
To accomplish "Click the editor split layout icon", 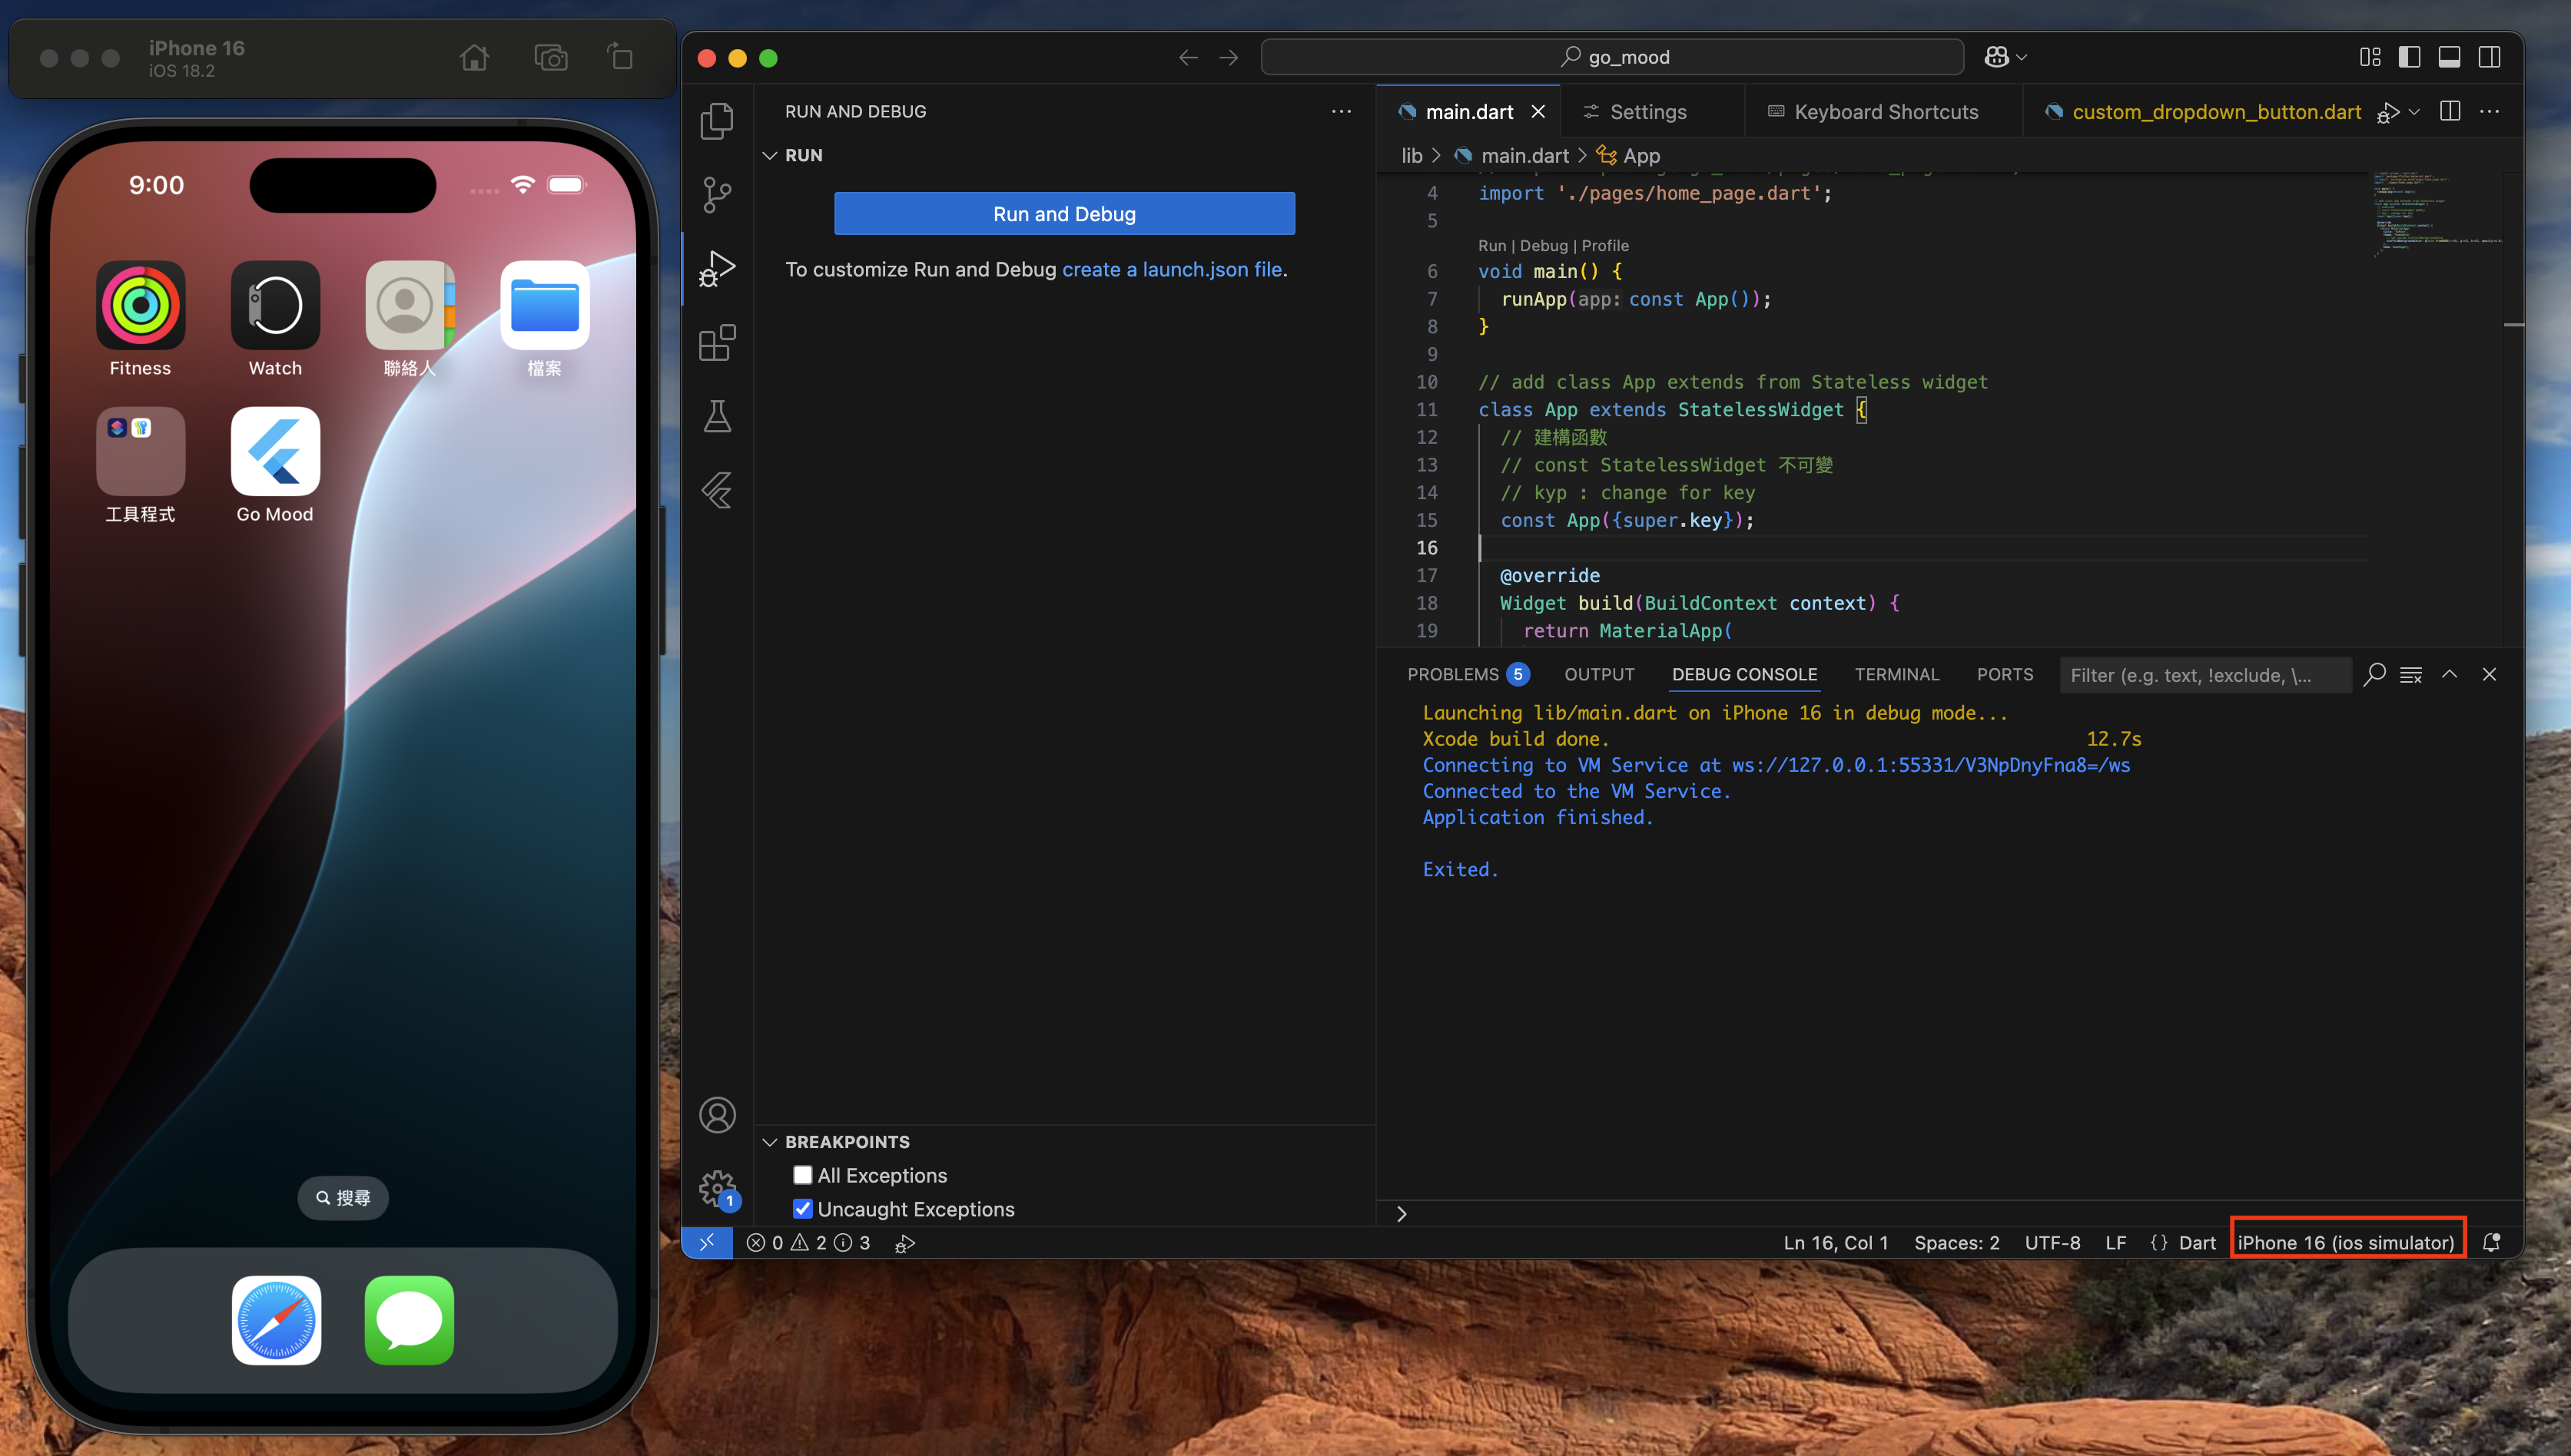I will click(2450, 111).
